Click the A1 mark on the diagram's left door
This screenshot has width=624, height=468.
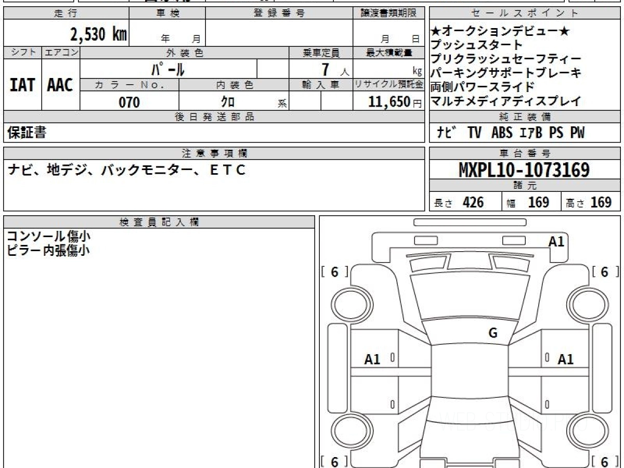tap(372, 359)
